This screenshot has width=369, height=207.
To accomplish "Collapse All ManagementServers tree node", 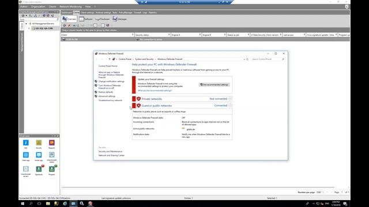I will click(26, 24).
